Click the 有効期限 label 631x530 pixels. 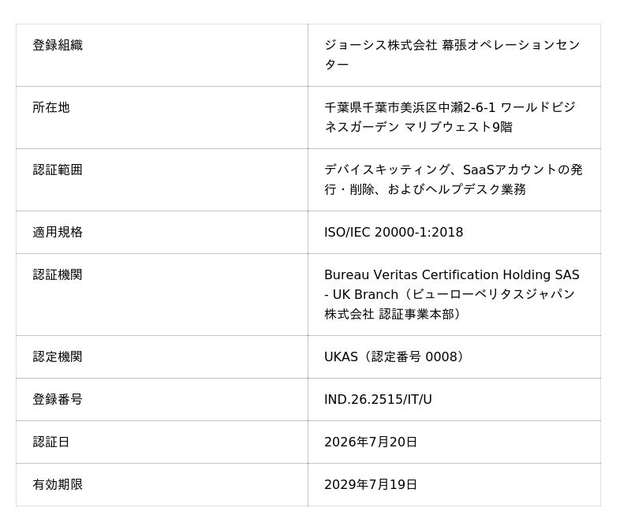[x=58, y=484]
